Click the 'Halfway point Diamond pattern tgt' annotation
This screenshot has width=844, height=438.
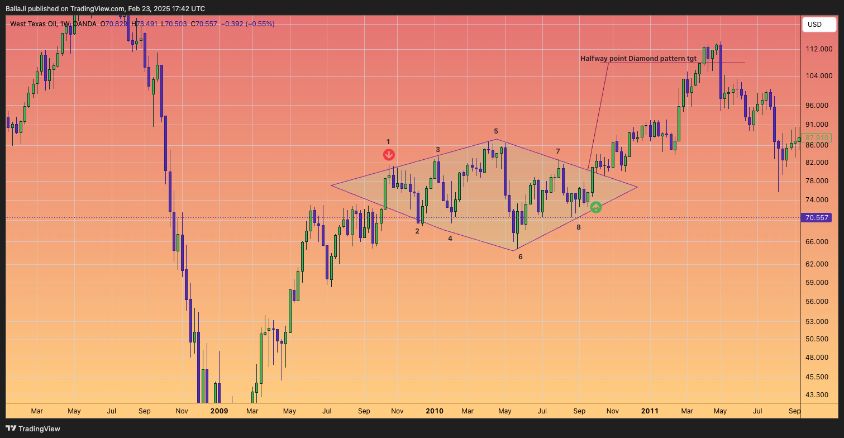(638, 58)
